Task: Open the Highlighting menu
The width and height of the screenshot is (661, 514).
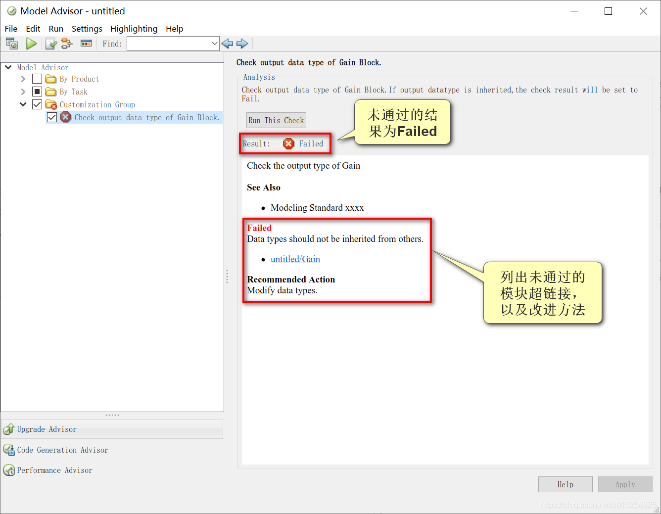Action: (x=134, y=29)
